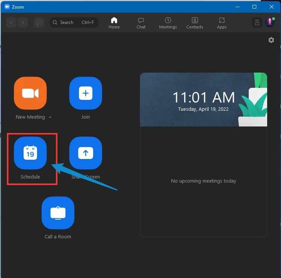
Task: Open the Call a Room icon
Action: pos(58,213)
